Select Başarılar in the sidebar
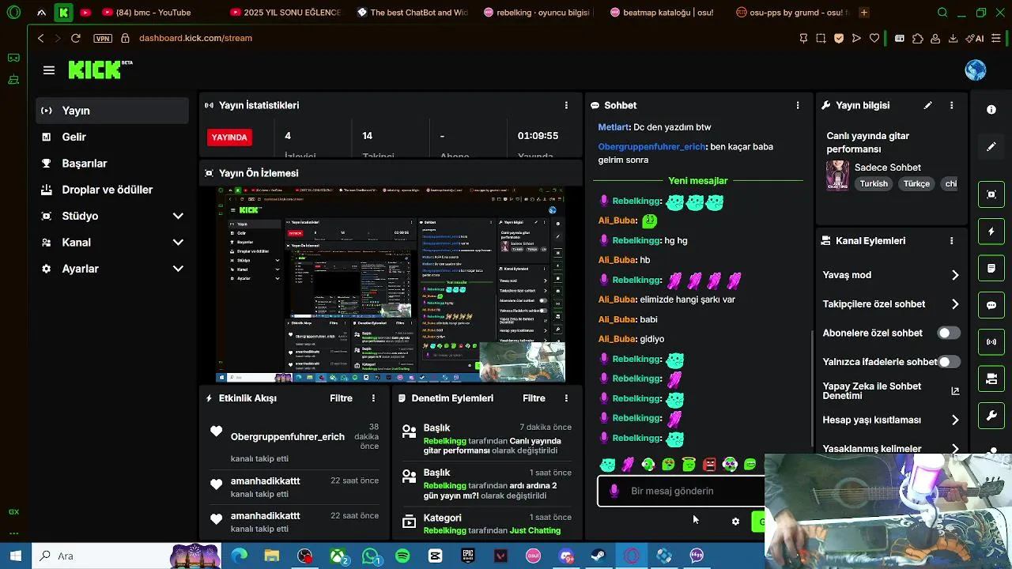This screenshot has width=1012, height=569. coord(112,164)
